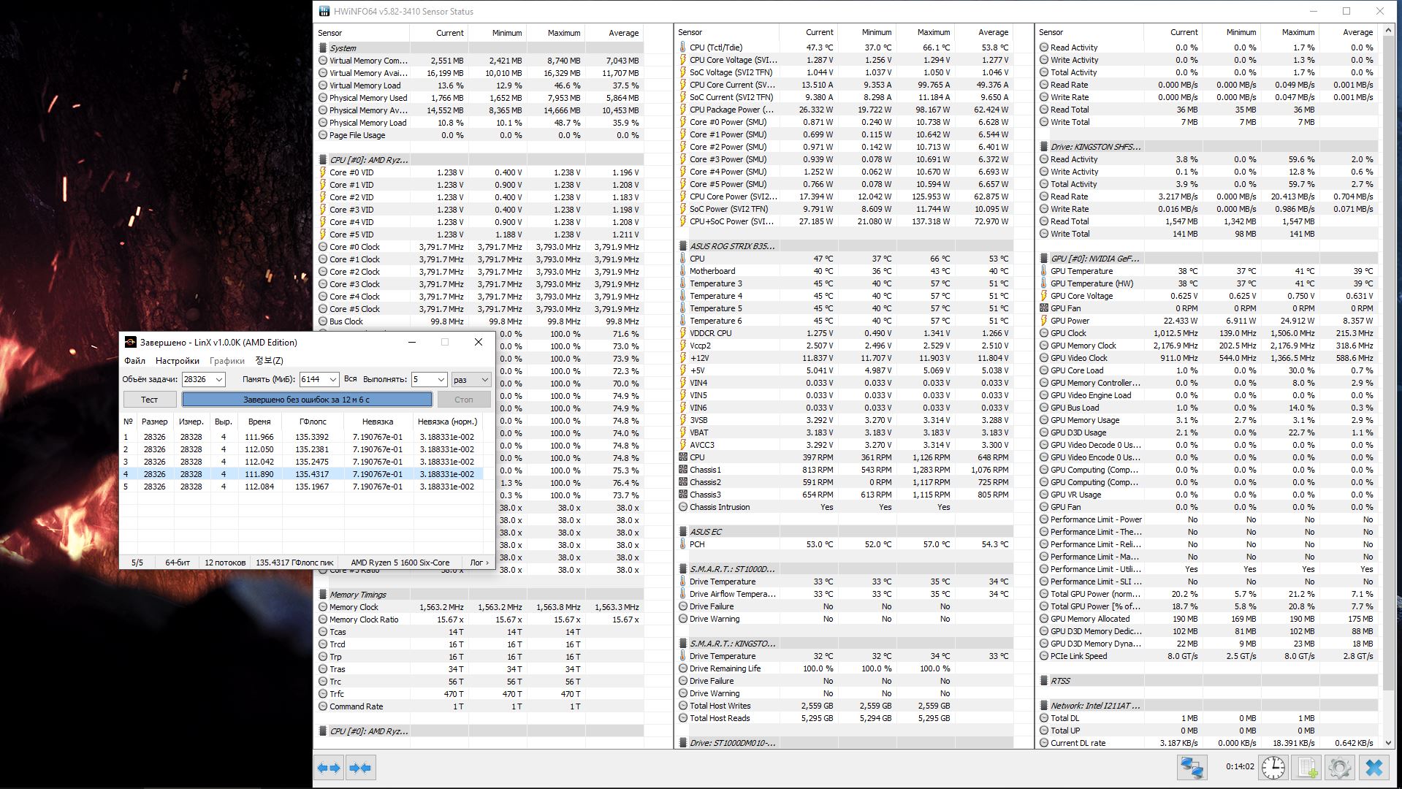Click the LinX app icon in title bar

[x=130, y=342]
